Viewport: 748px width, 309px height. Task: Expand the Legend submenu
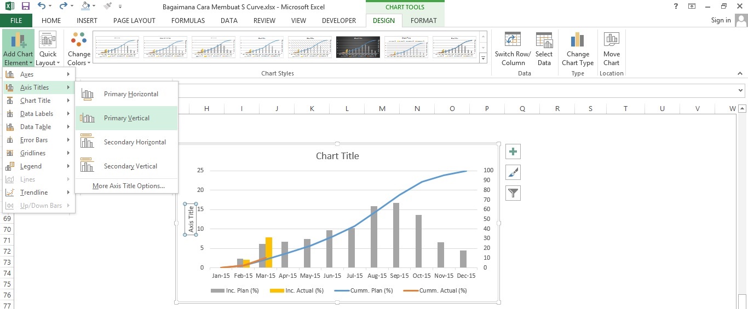tap(38, 166)
